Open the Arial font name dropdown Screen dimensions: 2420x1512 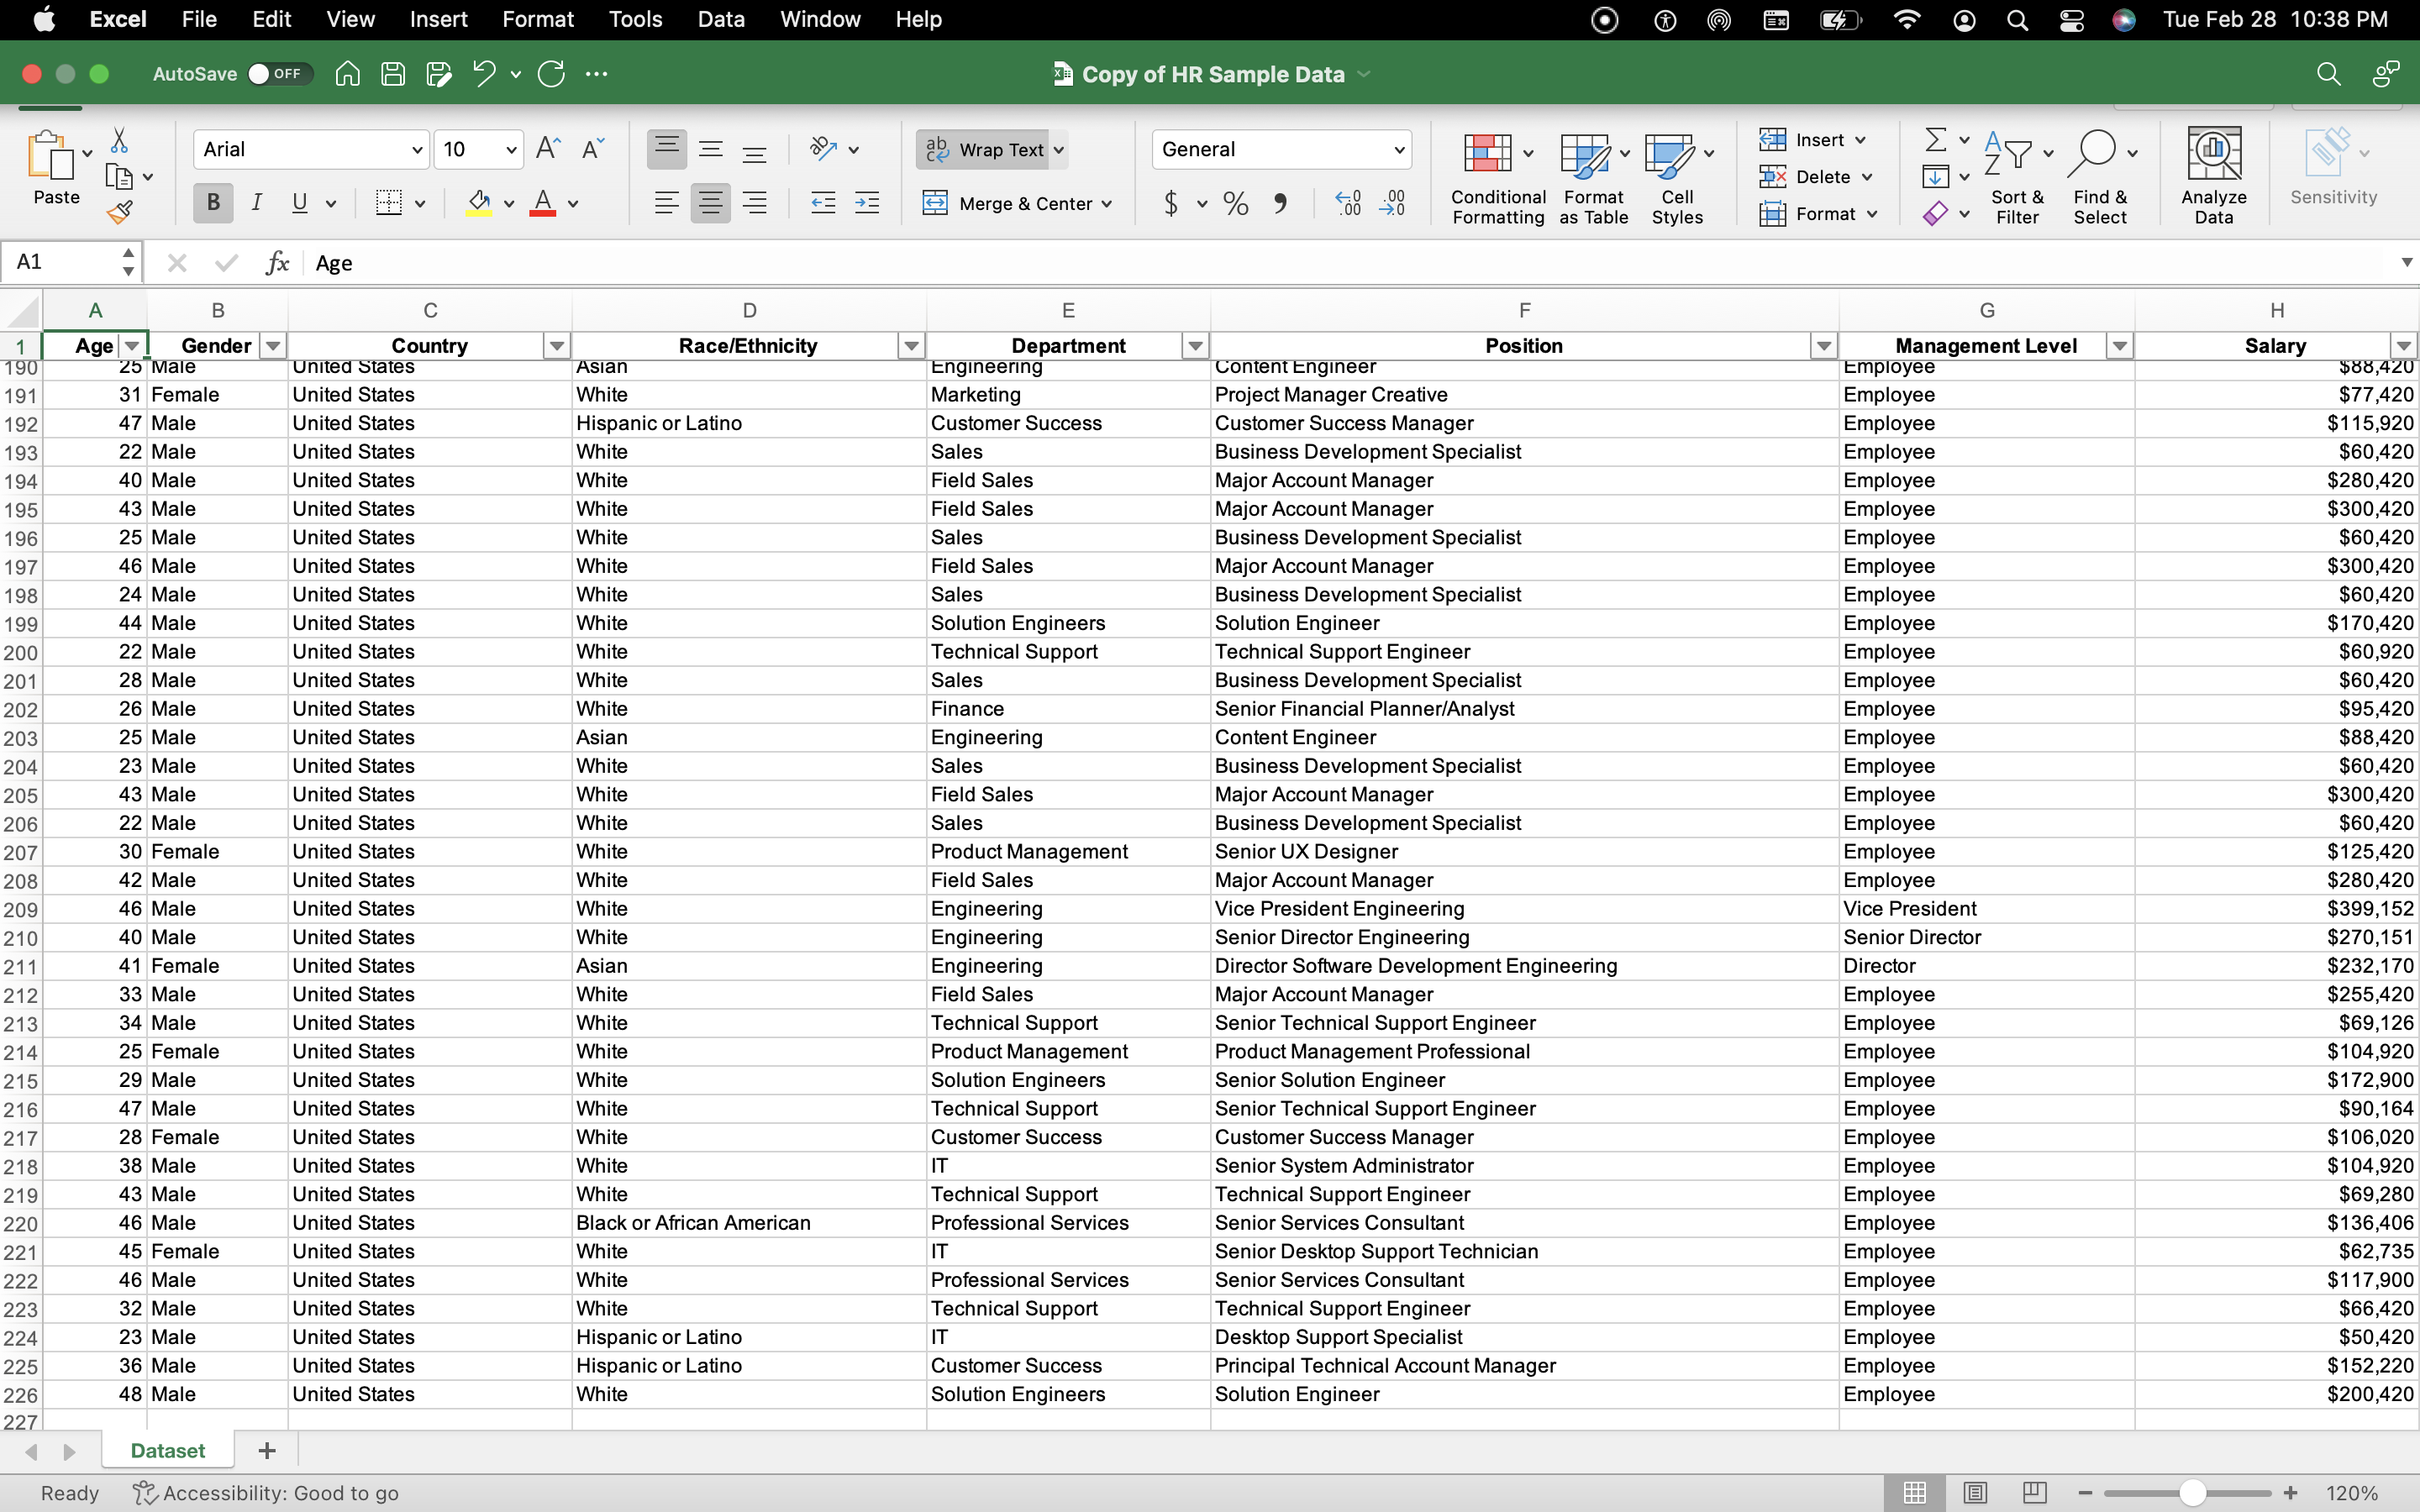tap(417, 150)
